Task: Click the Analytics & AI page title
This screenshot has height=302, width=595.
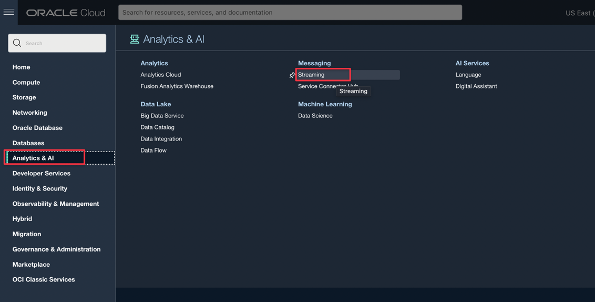Action: coord(174,39)
